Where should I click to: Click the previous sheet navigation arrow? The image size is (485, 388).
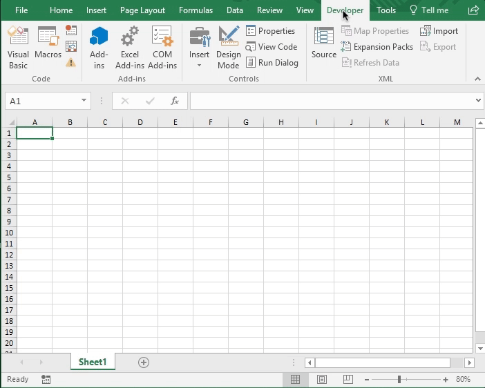(21, 362)
